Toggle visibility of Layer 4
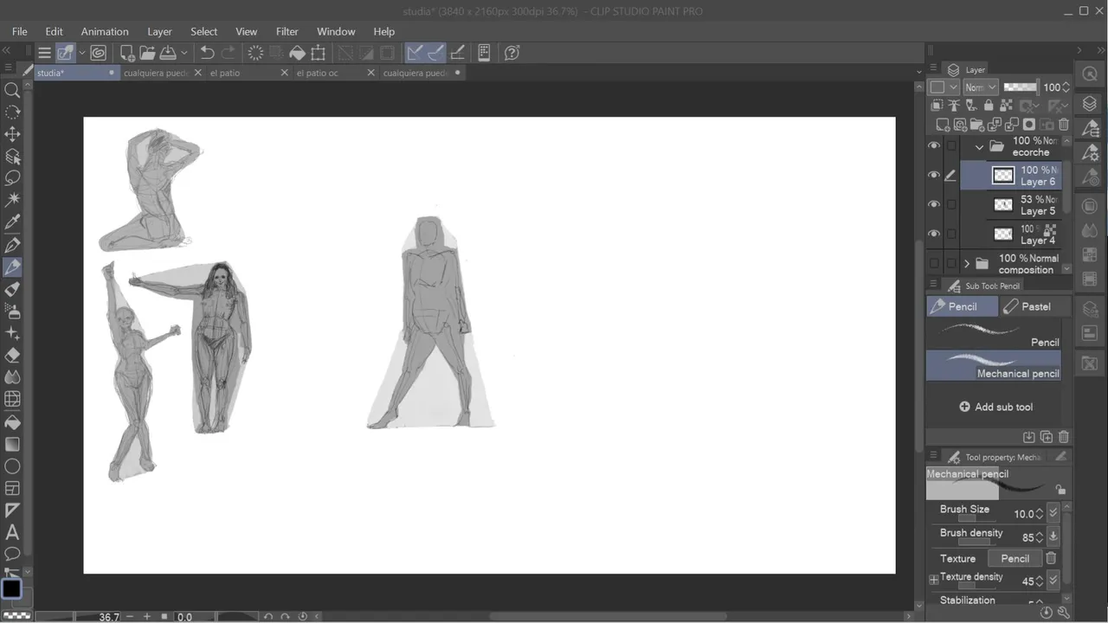This screenshot has height=623, width=1108. [933, 234]
